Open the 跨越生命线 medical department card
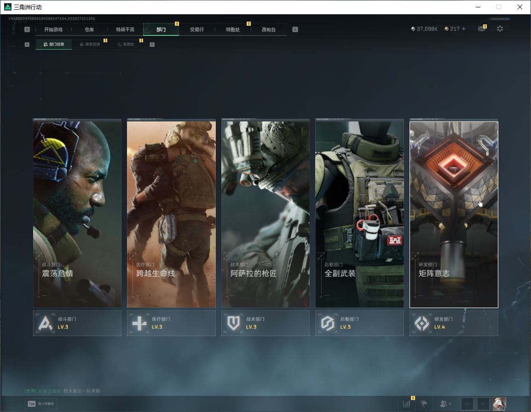531x412 pixels. tap(171, 214)
